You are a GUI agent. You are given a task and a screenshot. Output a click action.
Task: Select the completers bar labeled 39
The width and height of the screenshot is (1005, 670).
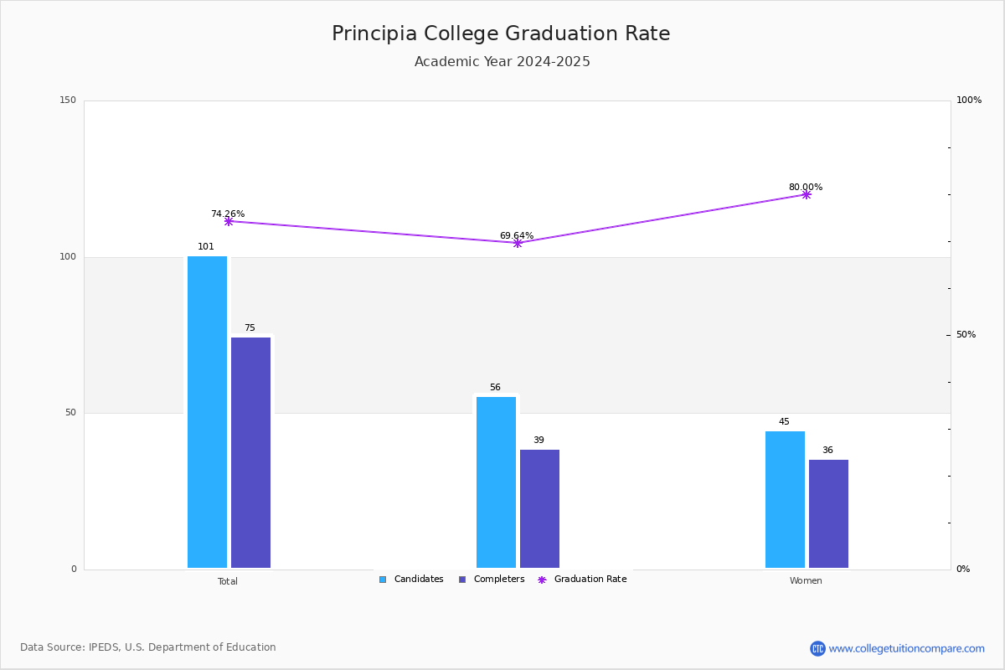click(539, 508)
